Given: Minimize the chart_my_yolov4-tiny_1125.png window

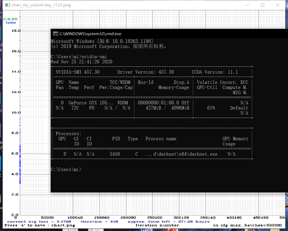Looking at the screenshot, I should click(x=247, y=5).
